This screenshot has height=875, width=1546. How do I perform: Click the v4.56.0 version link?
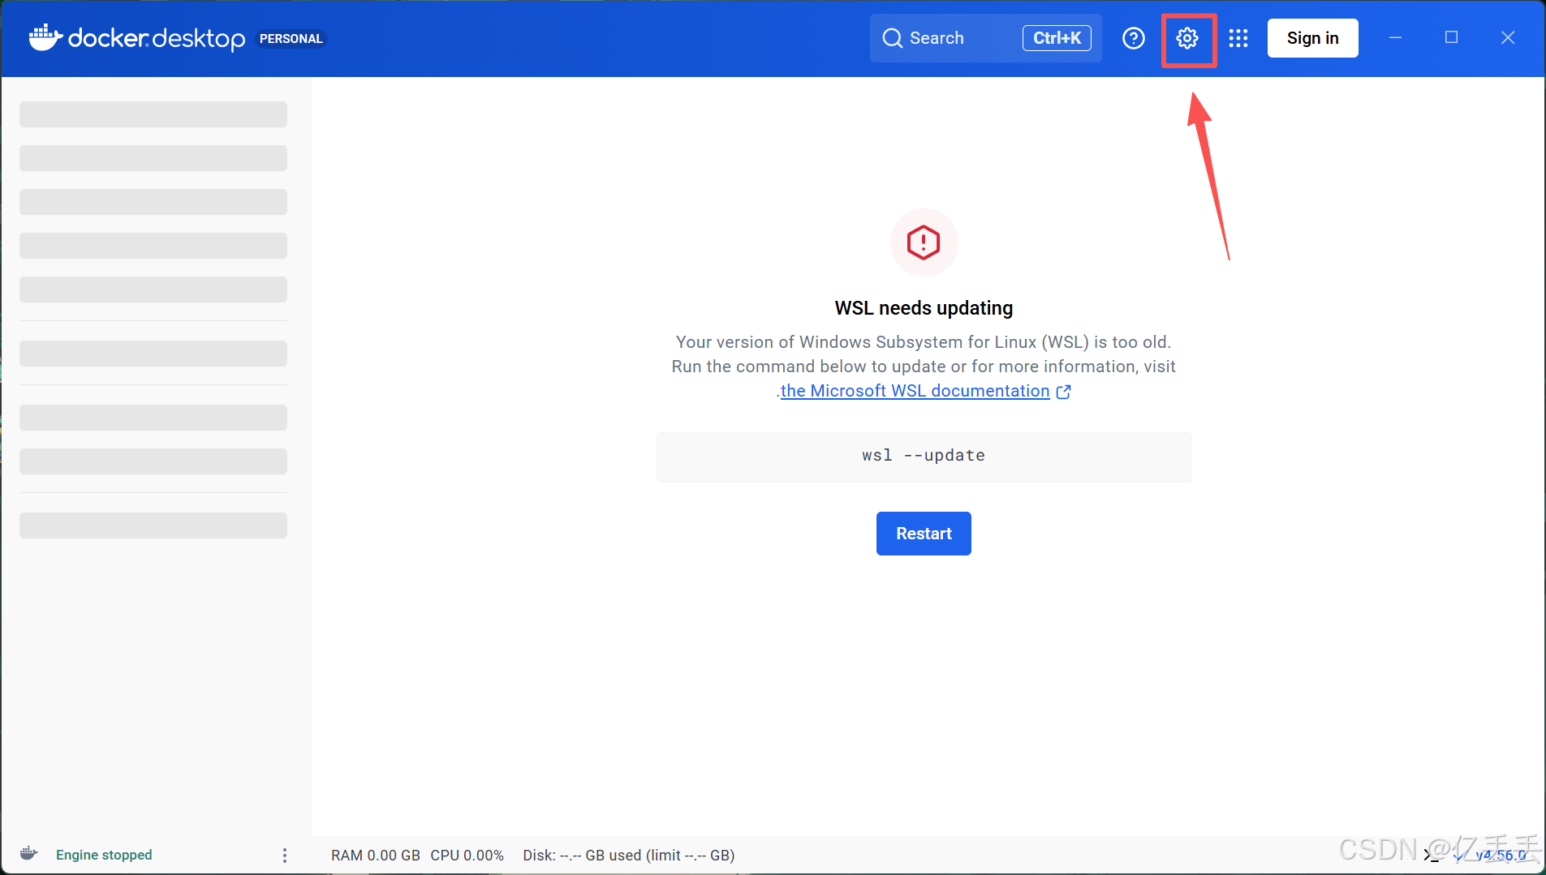coord(1501,855)
